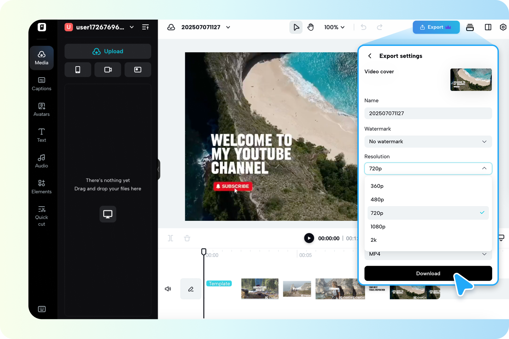Click Download in Export settings
This screenshot has height=339, width=509.
[428, 273]
